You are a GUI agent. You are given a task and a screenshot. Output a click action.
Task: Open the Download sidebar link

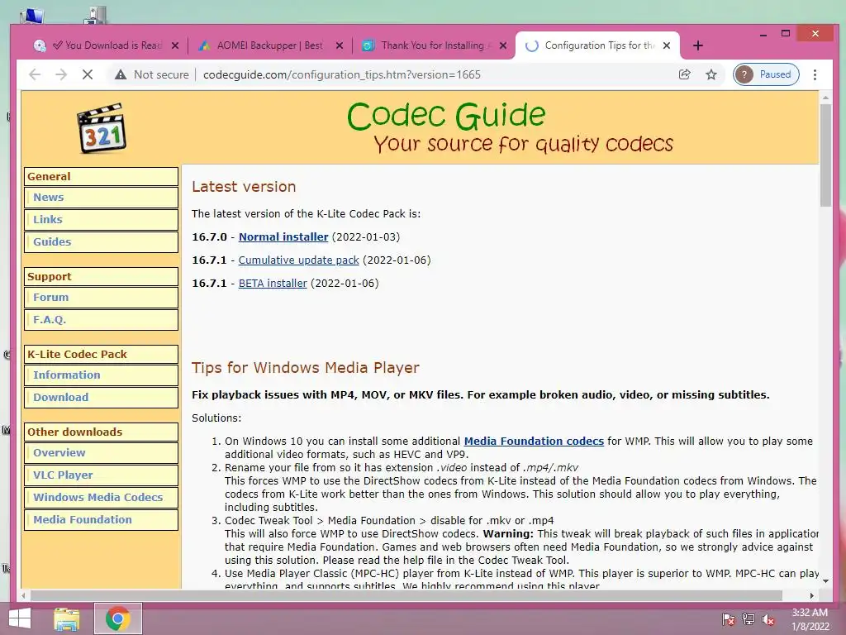point(102,398)
